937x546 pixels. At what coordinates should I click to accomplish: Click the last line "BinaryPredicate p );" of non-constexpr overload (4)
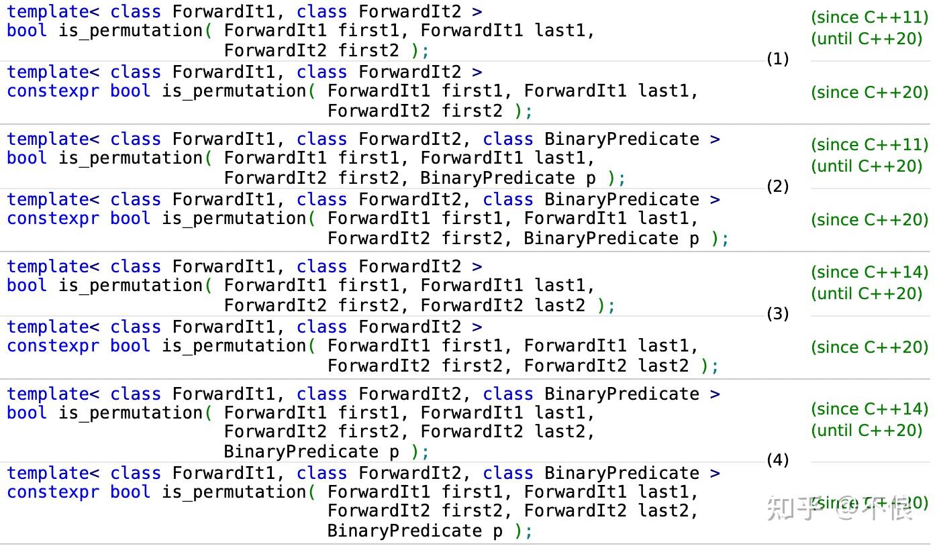pyautogui.click(x=327, y=451)
